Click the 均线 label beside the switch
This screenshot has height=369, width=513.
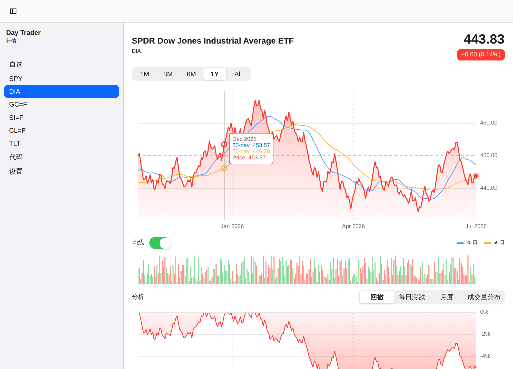pyautogui.click(x=138, y=242)
